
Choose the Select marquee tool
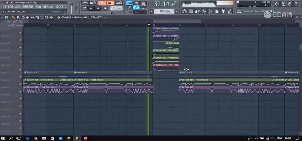point(42,17)
